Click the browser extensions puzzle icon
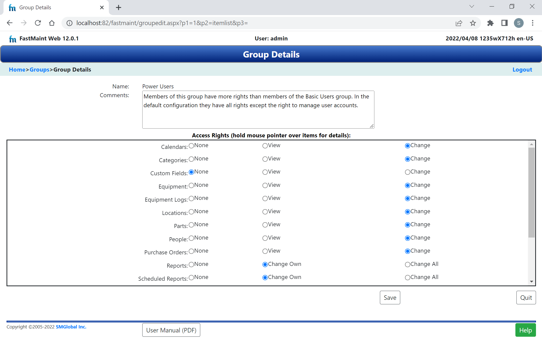Viewport: 542px width, 344px height. point(490,23)
